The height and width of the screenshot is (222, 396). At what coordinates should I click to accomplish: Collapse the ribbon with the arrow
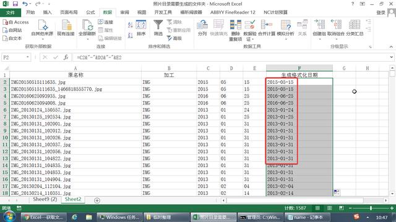click(391, 47)
